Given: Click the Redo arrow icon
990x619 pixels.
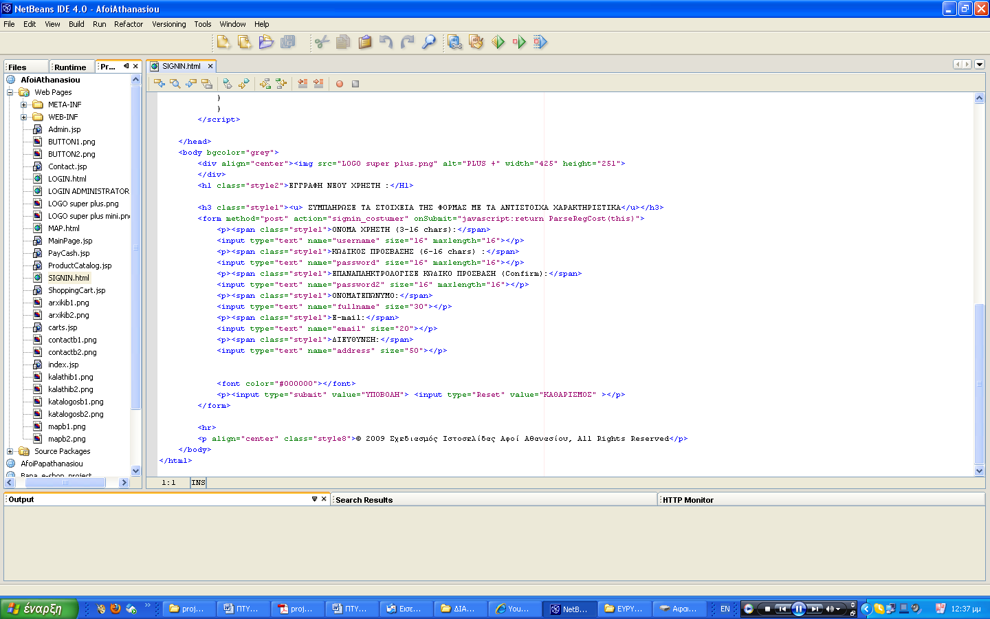Looking at the screenshot, I should coord(408,42).
